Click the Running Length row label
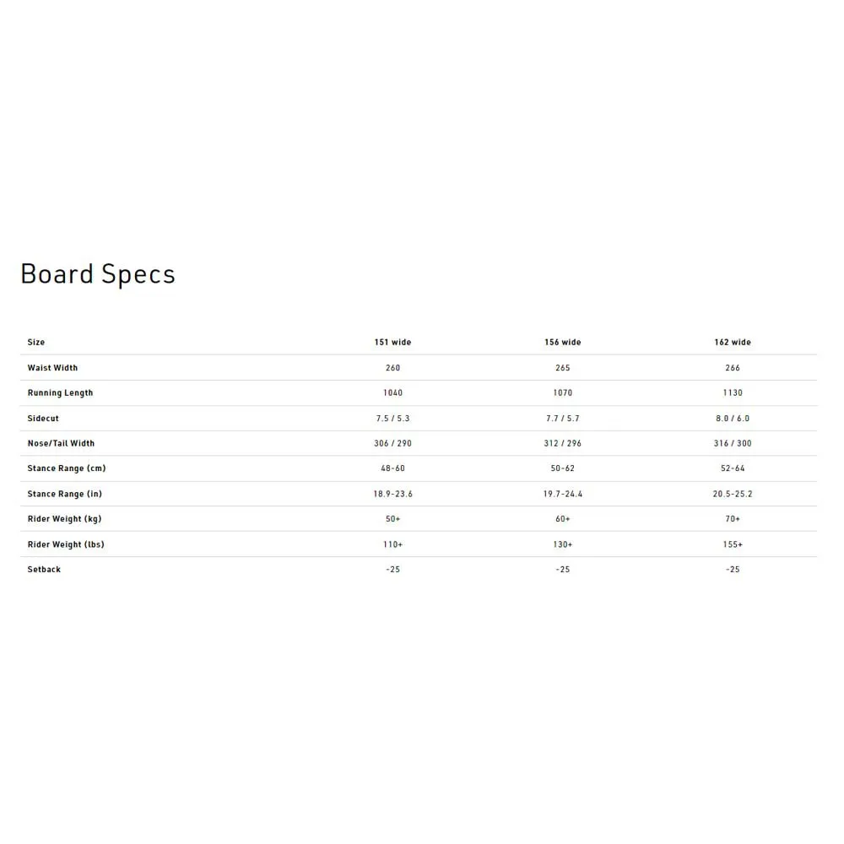The image size is (844, 844). (x=60, y=393)
